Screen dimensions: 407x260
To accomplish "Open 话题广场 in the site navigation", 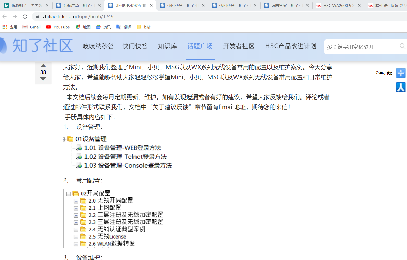I will pos(200,46).
